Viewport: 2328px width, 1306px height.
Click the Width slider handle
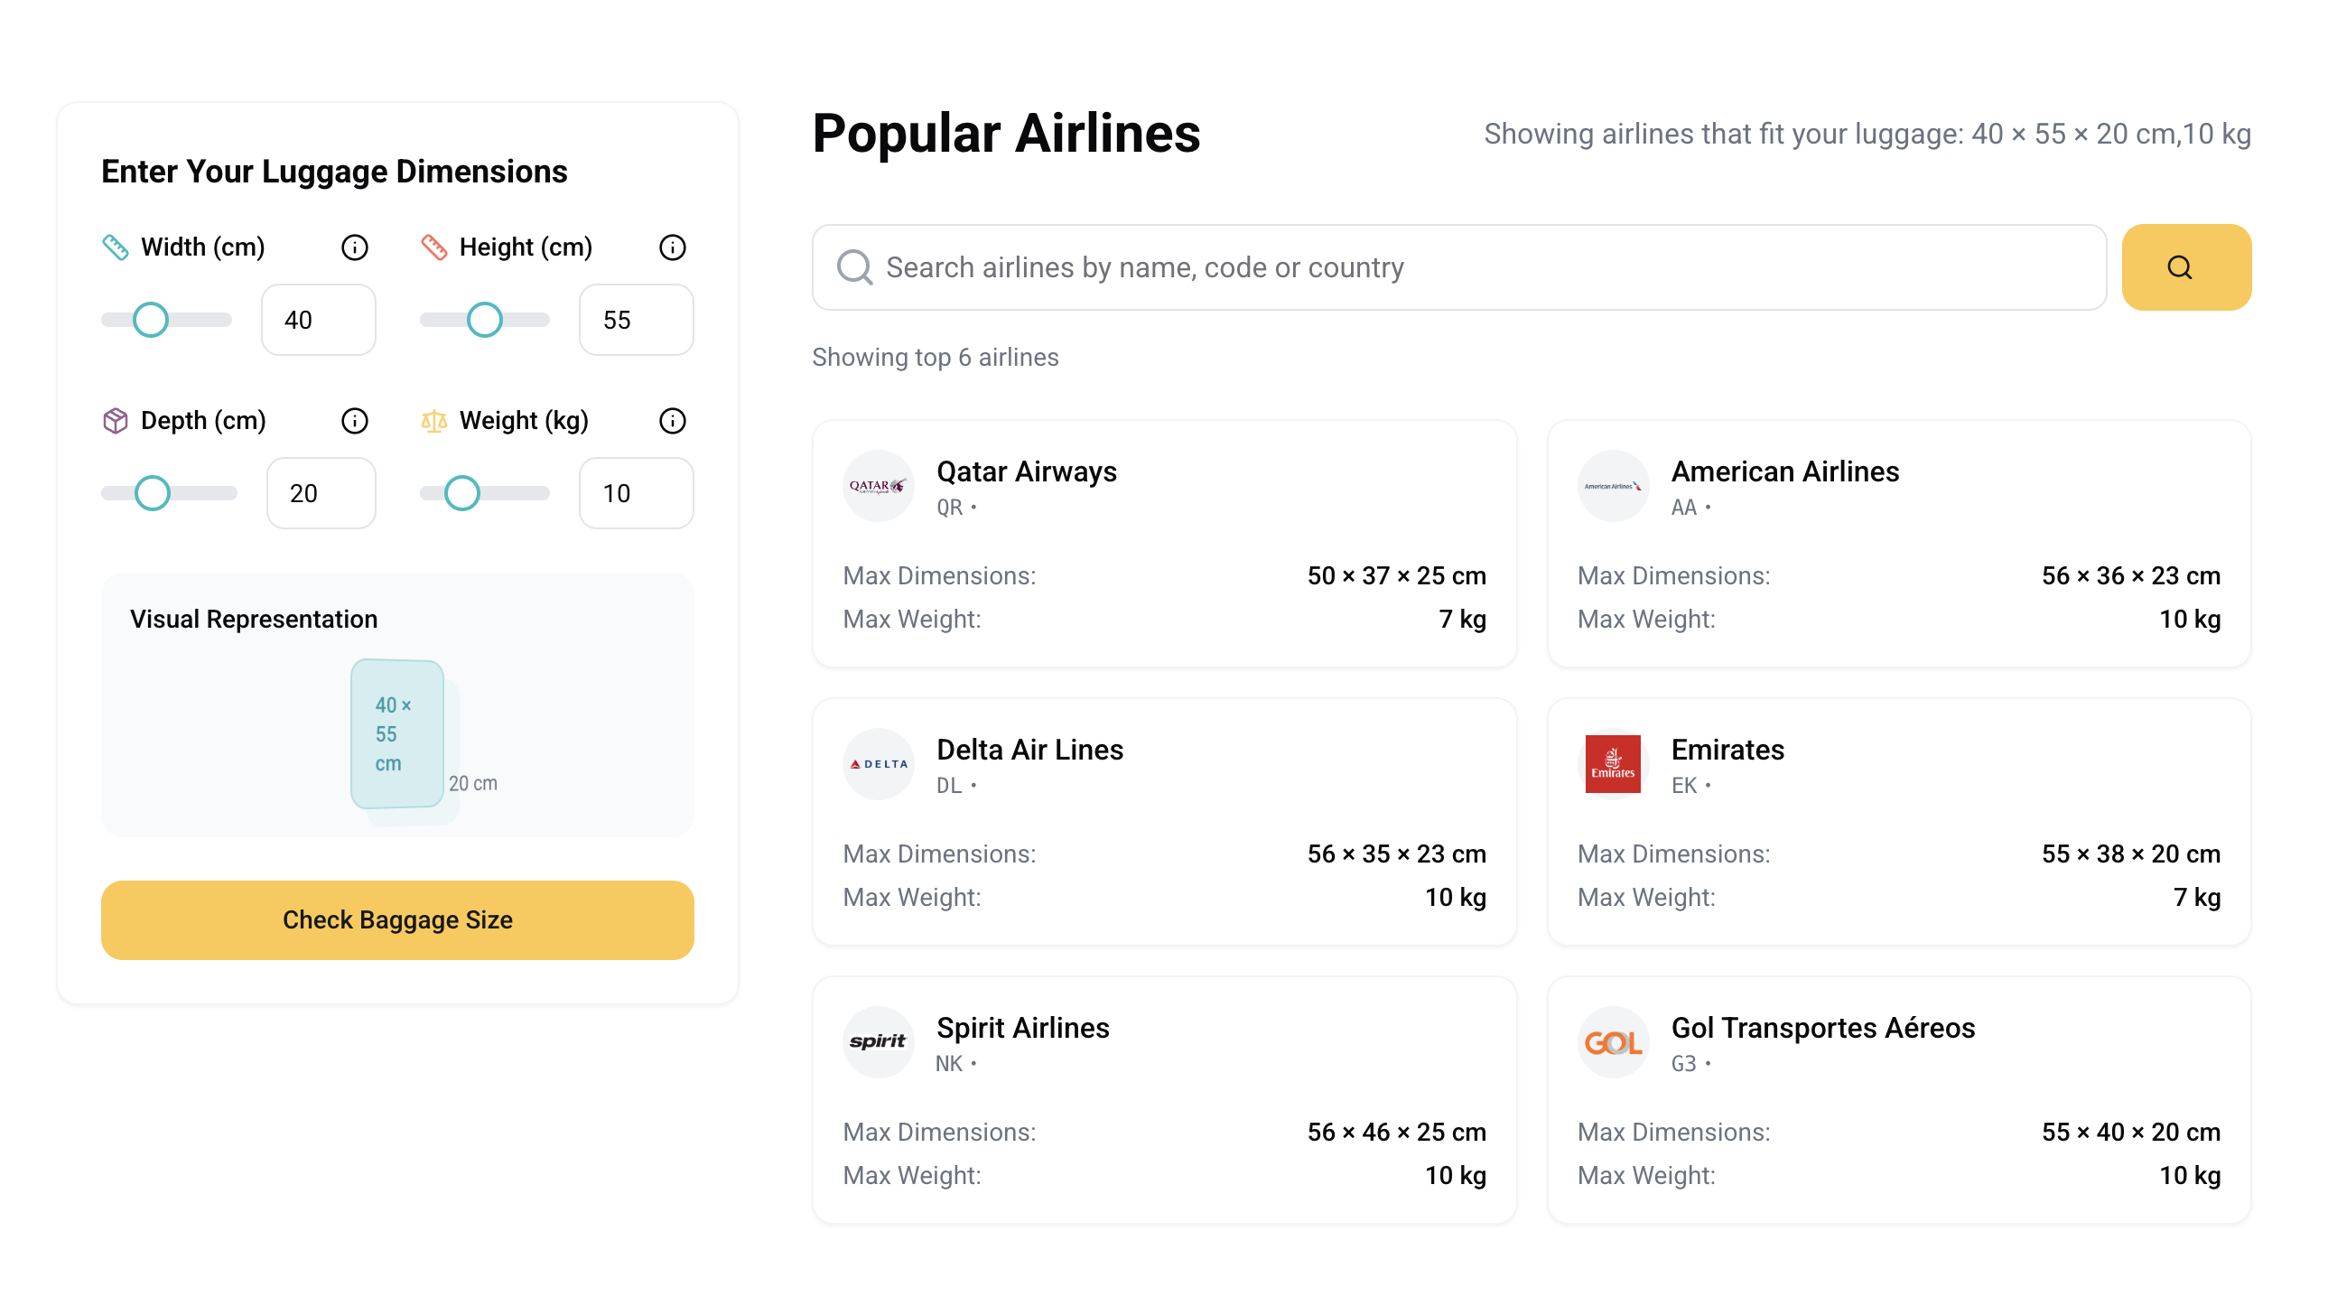pyautogui.click(x=151, y=320)
